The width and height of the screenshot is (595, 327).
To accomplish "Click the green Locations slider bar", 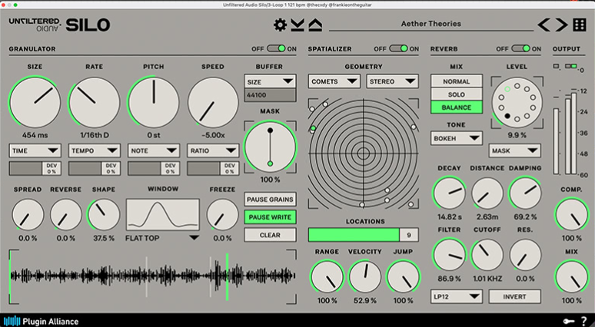I will coord(354,235).
